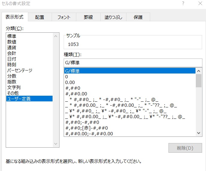The height and width of the screenshot is (171, 206).
Task: Select G/標準 in the format list
Action: (x=130, y=71)
